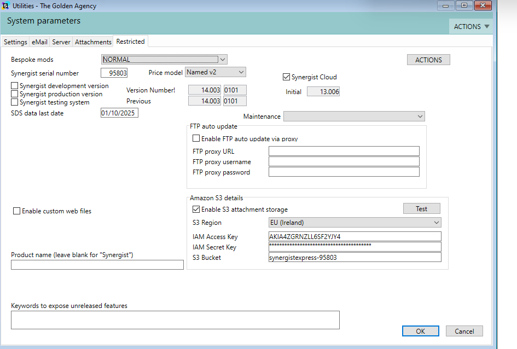This screenshot has width=517, height=349.
Task: Toggle Synergist Cloud checkbox
Action: pyautogui.click(x=286, y=77)
